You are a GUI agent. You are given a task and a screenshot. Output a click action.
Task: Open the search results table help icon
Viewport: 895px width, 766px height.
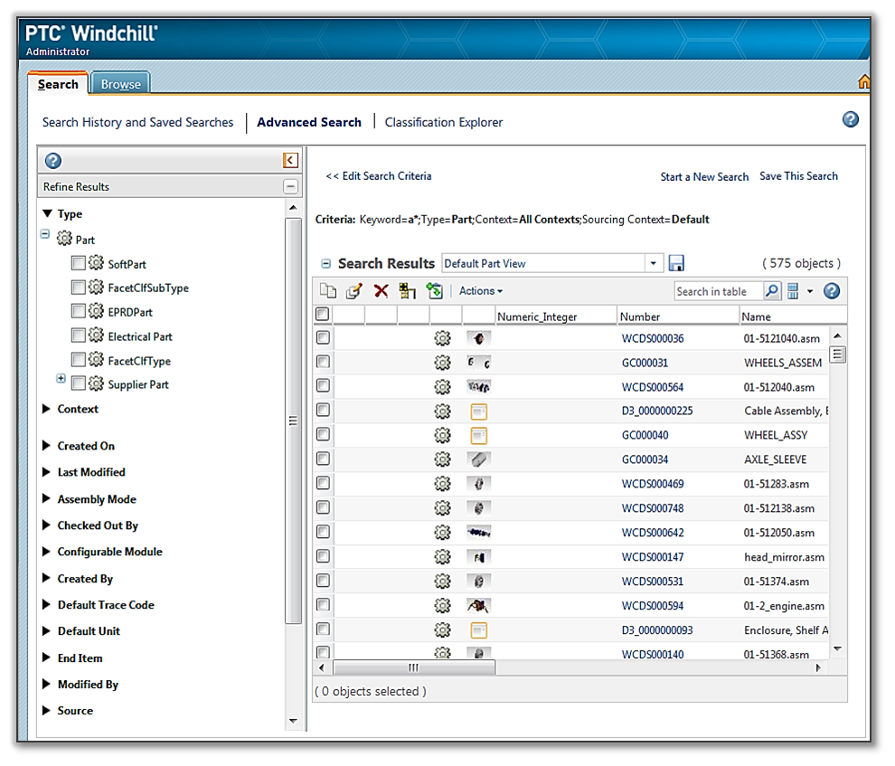(832, 291)
